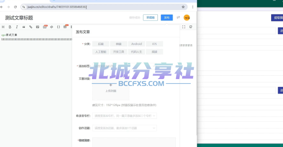The height and width of the screenshot is (147, 283).
Task: Expand the 收录至专栏 column dropdown
Action: coord(124,116)
